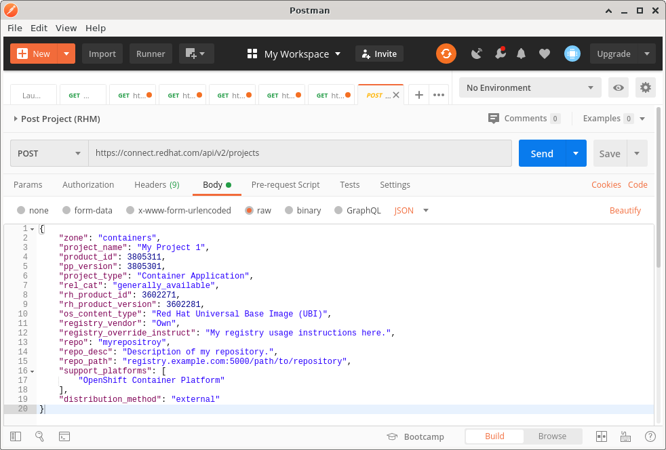Open the View menu

(66, 28)
